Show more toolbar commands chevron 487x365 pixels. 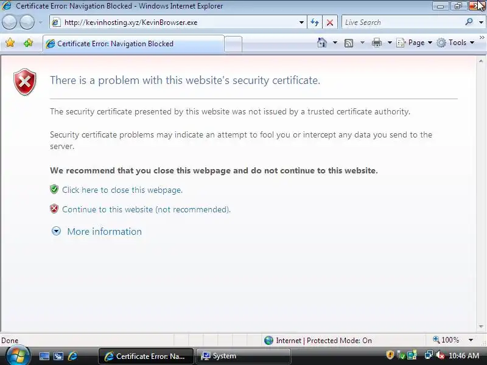482,38
